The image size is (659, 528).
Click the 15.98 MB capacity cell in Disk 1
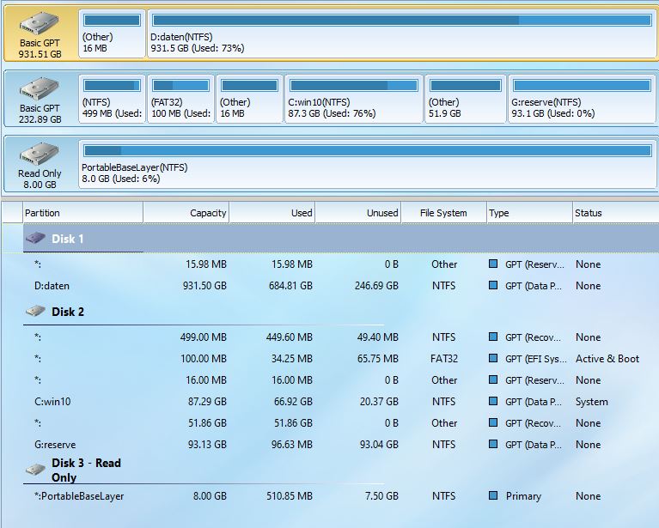coord(206,264)
